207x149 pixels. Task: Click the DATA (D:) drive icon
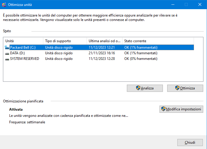pyautogui.click(x=7, y=53)
